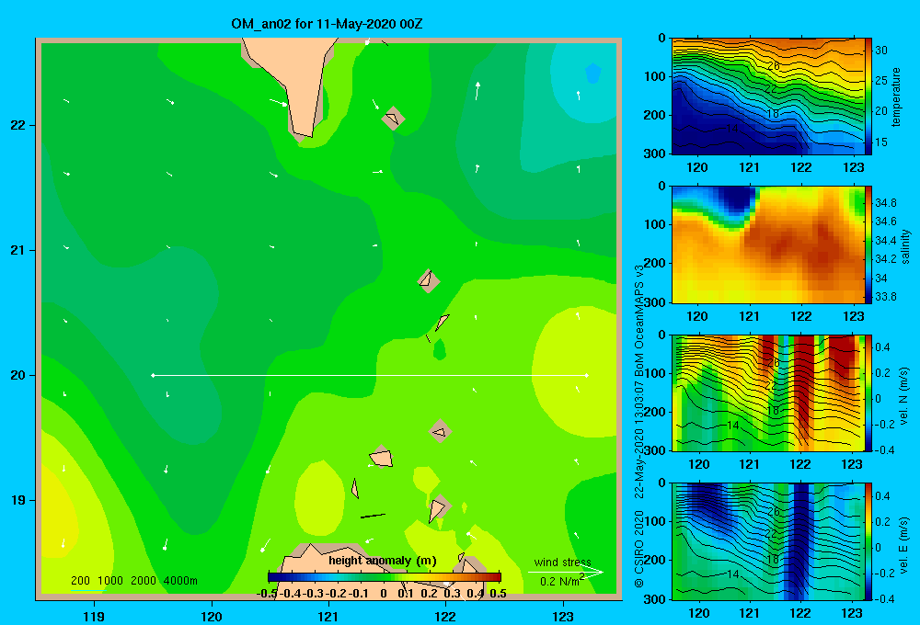Open the temperature cross-section plot
Viewport: 920px width, 625px height.
tap(767, 97)
